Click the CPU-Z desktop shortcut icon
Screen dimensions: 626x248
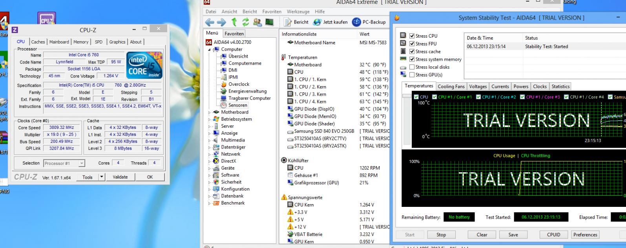click(x=47, y=18)
